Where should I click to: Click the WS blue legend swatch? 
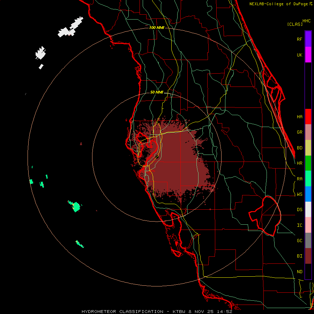(308, 194)
